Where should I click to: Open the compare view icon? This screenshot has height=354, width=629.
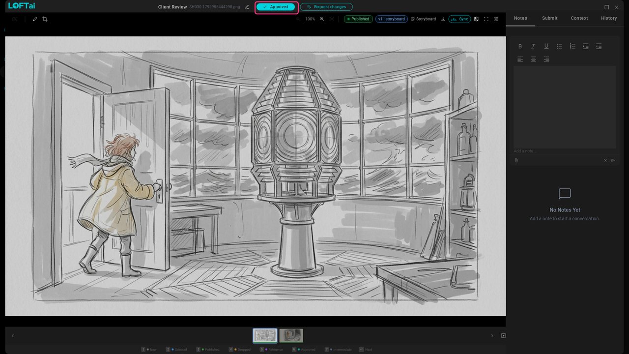pyautogui.click(x=476, y=19)
